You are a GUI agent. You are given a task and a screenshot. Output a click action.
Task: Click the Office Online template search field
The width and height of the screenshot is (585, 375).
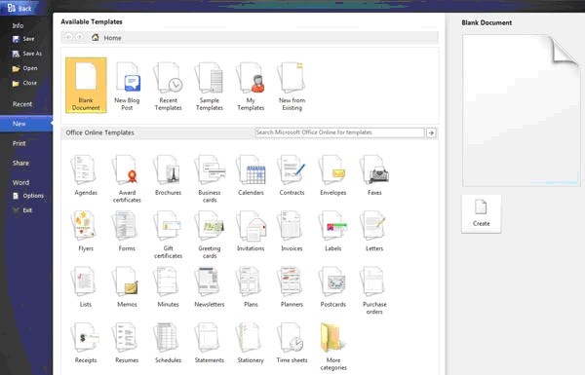click(x=339, y=132)
